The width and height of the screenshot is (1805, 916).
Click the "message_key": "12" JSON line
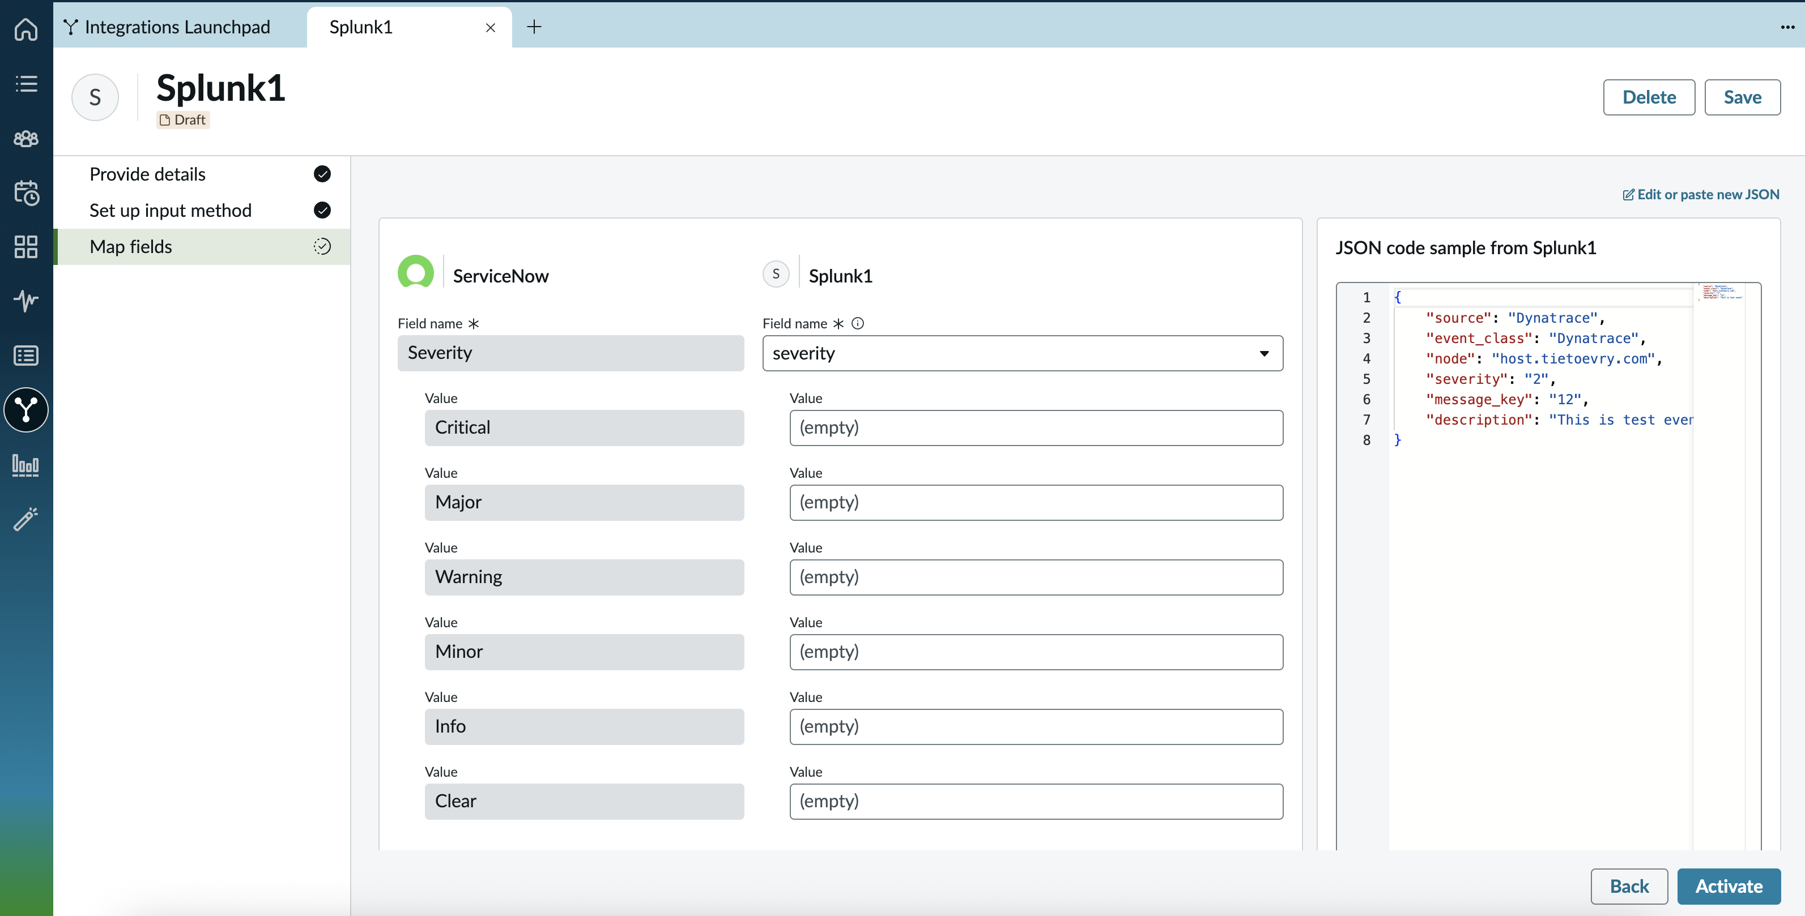coord(1506,399)
